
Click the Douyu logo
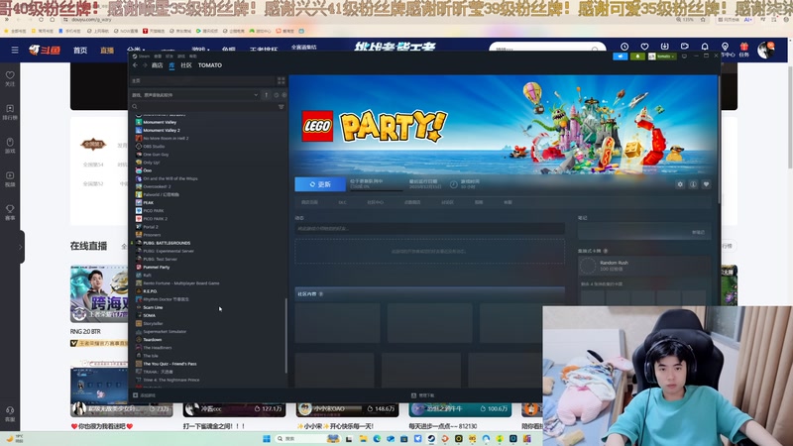(45, 50)
